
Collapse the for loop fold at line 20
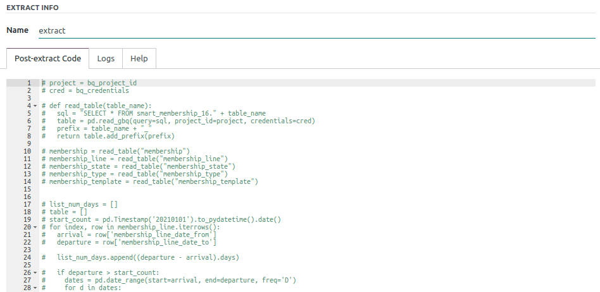[x=35, y=227]
